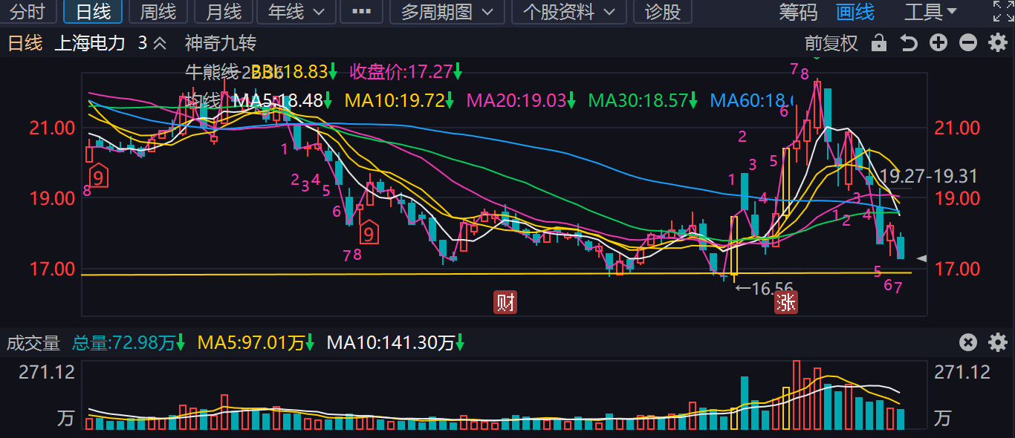
Task: Open the 多周期图 dropdown
Action: pos(447,12)
